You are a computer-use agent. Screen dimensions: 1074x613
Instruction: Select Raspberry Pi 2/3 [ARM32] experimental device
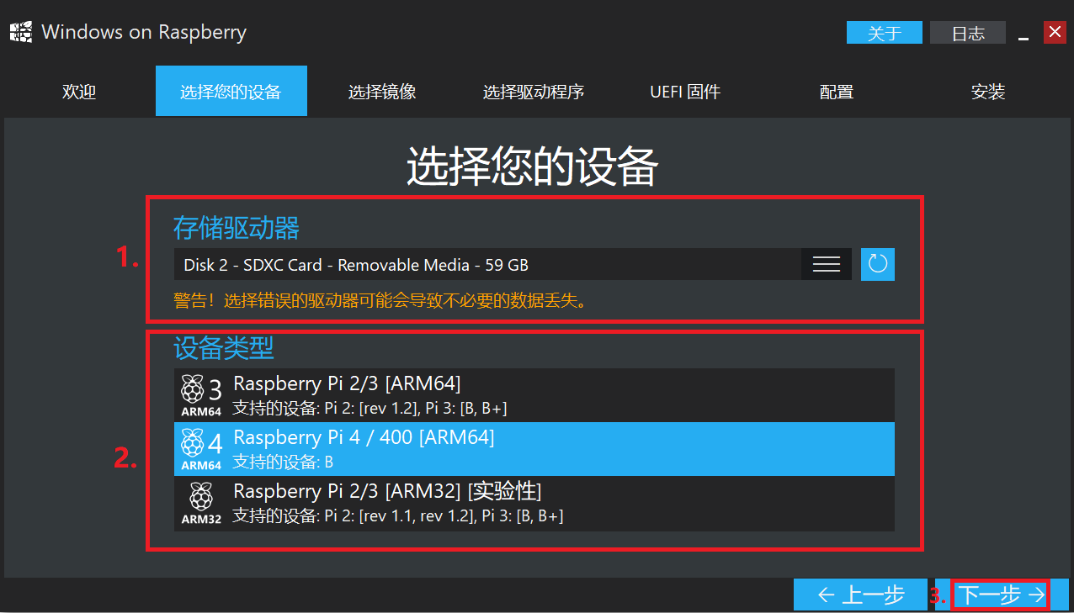click(x=534, y=503)
